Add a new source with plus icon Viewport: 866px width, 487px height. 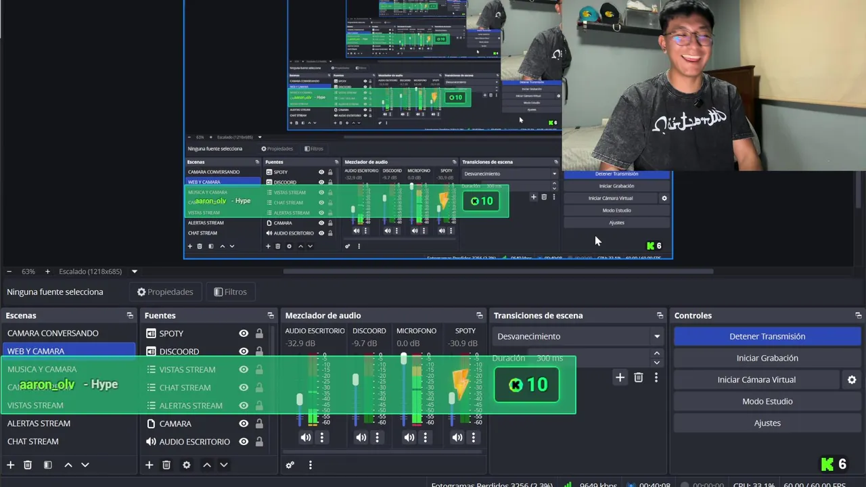150,465
